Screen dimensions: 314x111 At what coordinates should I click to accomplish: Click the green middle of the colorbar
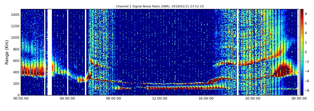pos(302,52)
